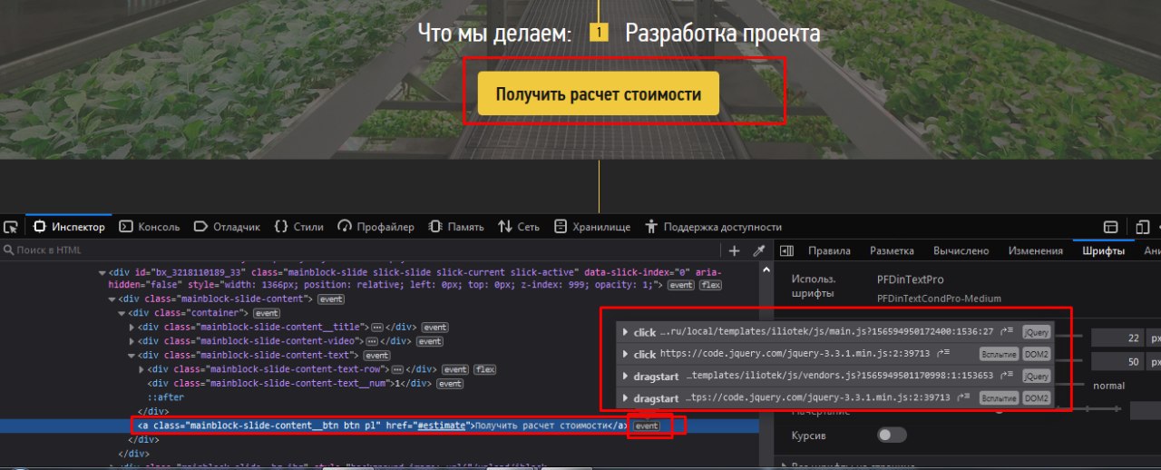Open the Память tab
The width and height of the screenshot is (1161, 470).
[456, 227]
